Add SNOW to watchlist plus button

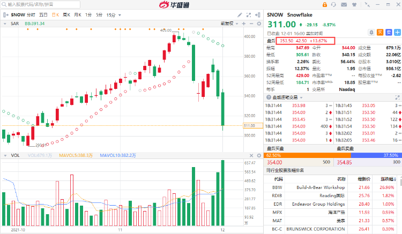(397, 33)
